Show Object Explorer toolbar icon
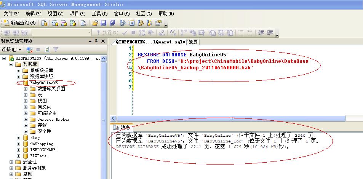 coord(141,23)
